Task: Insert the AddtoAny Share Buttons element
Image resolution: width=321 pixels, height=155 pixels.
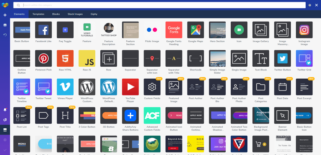Action: coord(130,116)
